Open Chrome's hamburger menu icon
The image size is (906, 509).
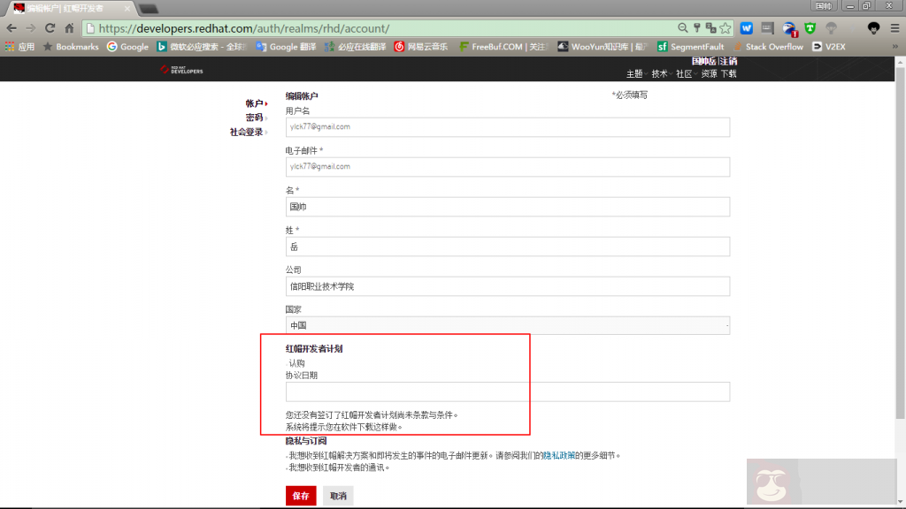click(x=894, y=28)
